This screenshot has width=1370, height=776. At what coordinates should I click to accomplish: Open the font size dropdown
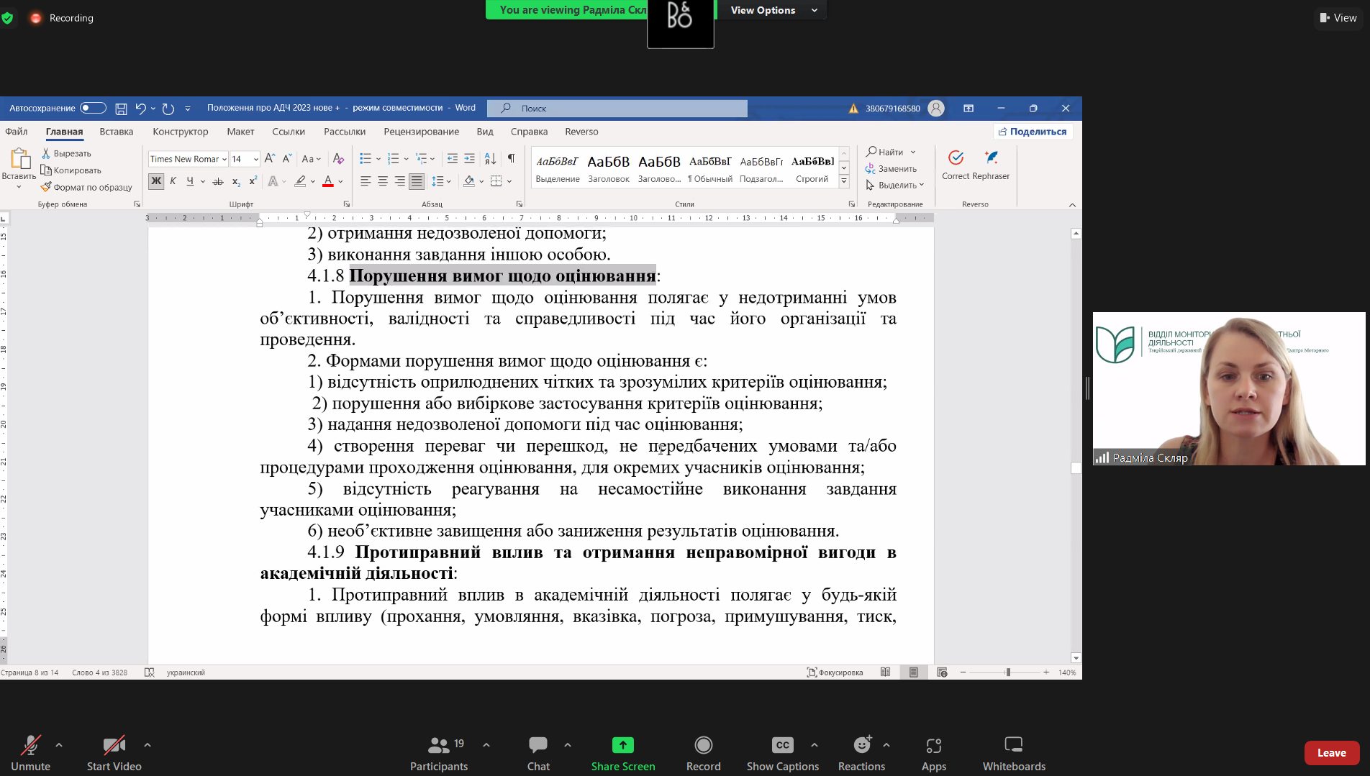pyautogui.click(x=255, y=159)
